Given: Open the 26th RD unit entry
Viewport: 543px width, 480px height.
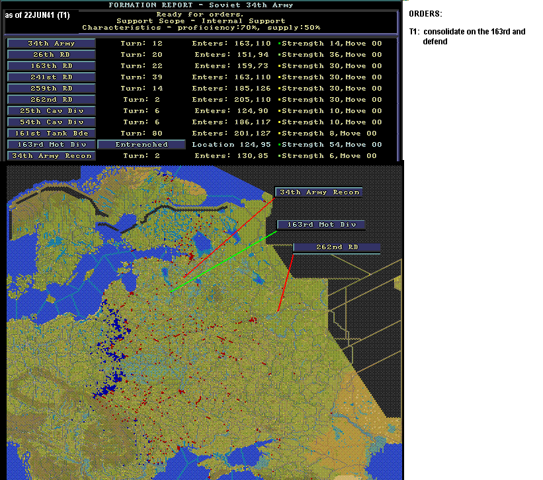Looking at the screenshot, I should (51, 55).
